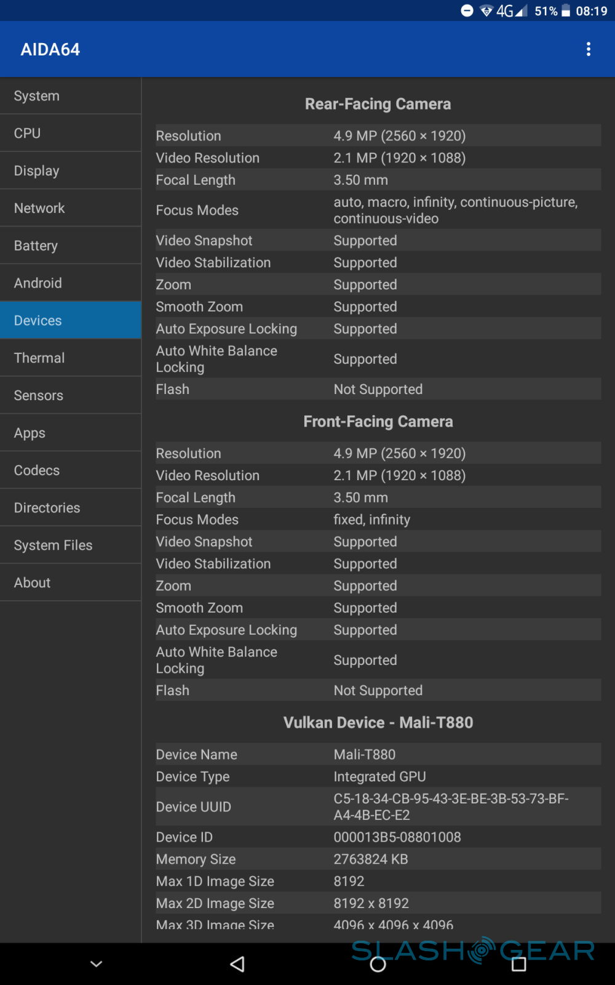615x985 pixels.
Task: Tap the battery icon in status bar
Action: (x=566, y=11)
